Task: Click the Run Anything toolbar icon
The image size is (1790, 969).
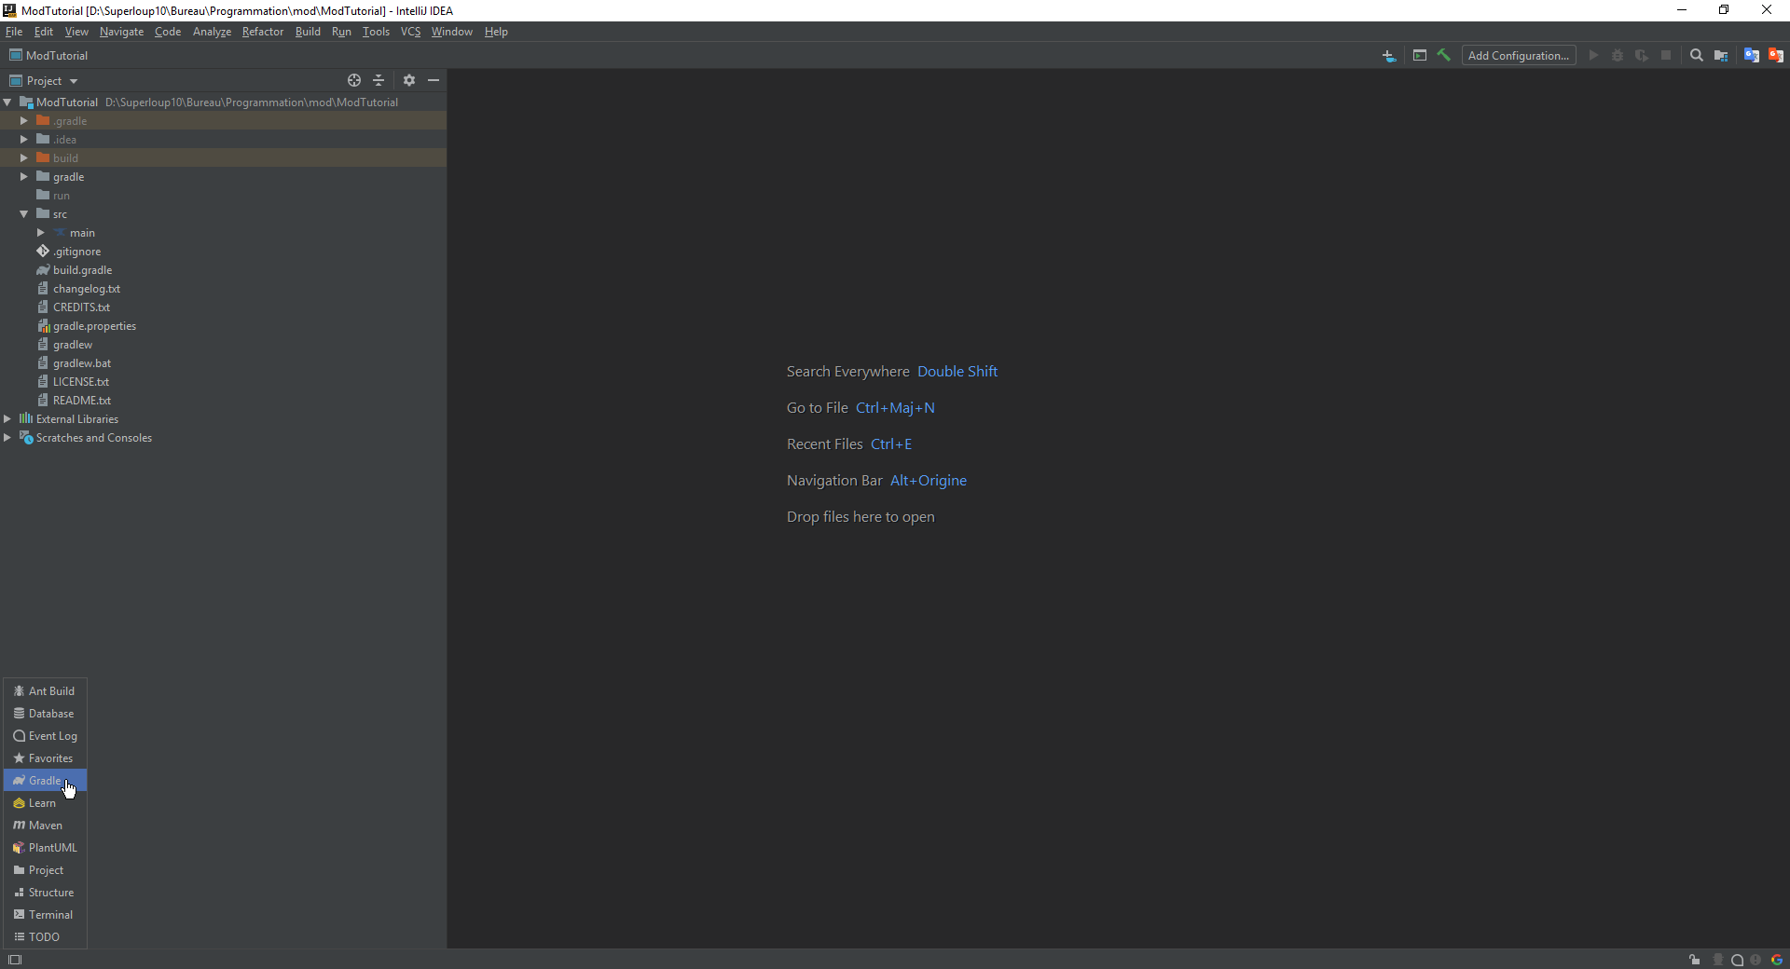Action: (x=1419, y=55)
